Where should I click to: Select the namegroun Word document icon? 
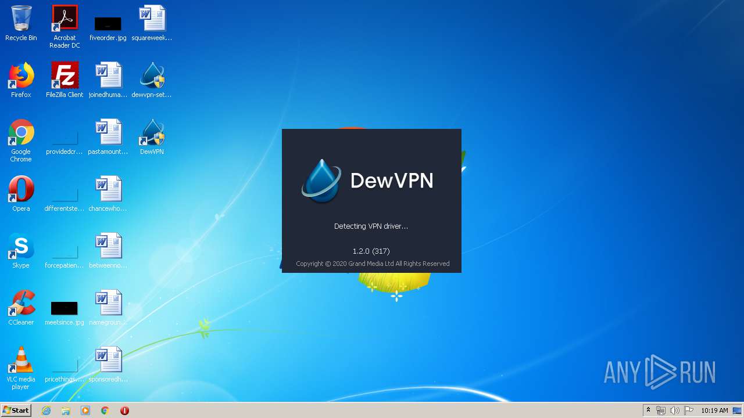[108, 308]
